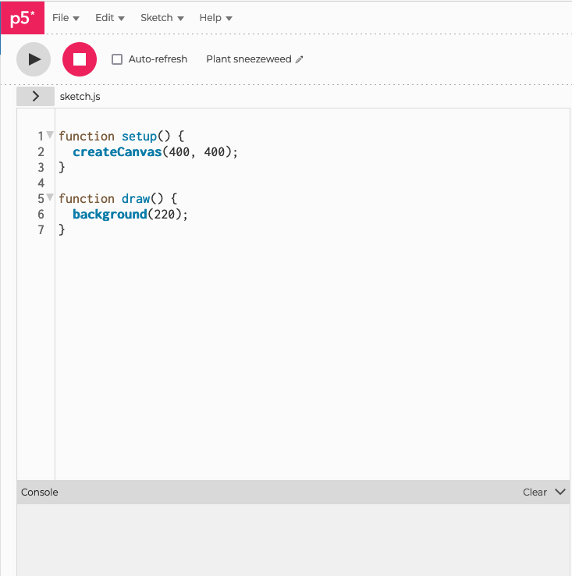Expand the file sidebar using the chevron arrow
This screenshot has height=576, width=572.
(x=36, y=96)
